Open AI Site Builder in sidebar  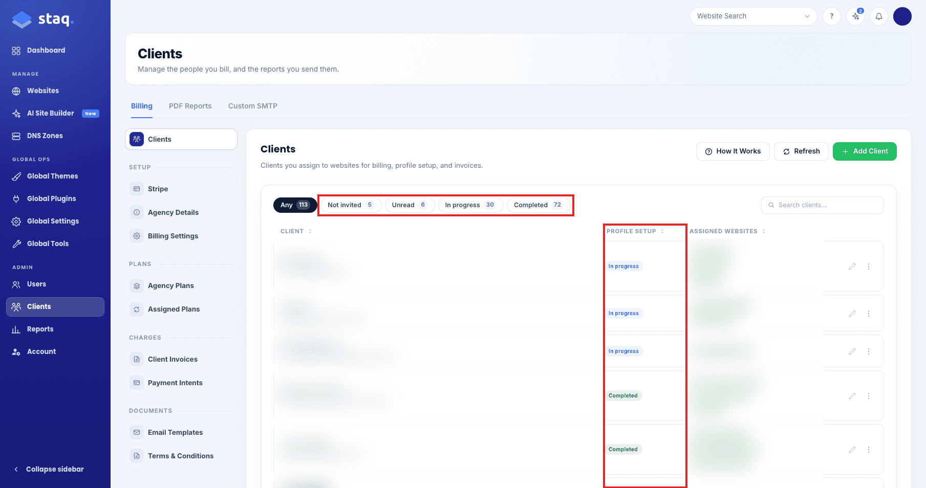(55, 113)
